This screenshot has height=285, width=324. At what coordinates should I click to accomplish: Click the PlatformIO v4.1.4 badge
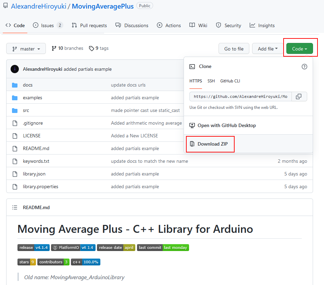pos(73,248)
